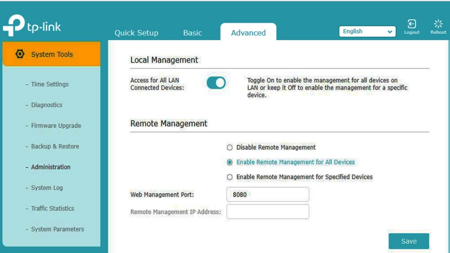Click the Web Management Port field
Screen dimensions: 450x253
pos(268,194)
